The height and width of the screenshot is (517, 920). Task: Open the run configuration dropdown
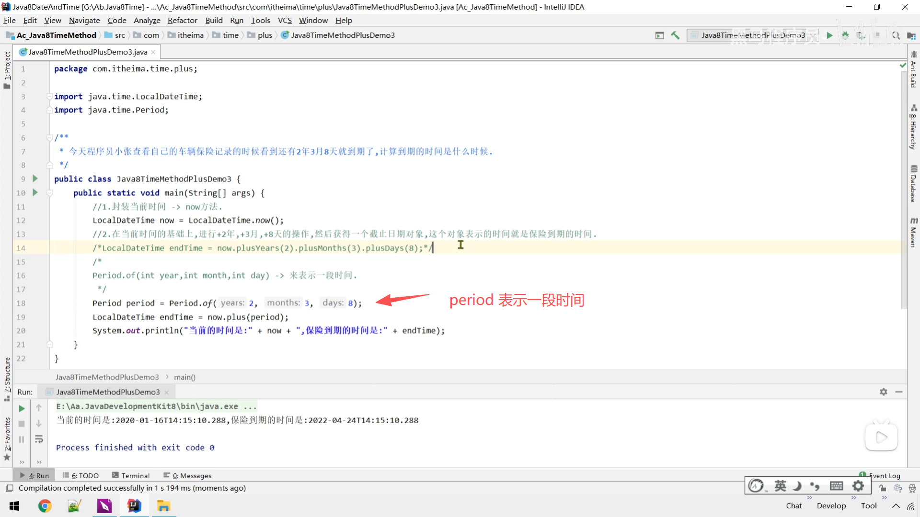point(752,35)
